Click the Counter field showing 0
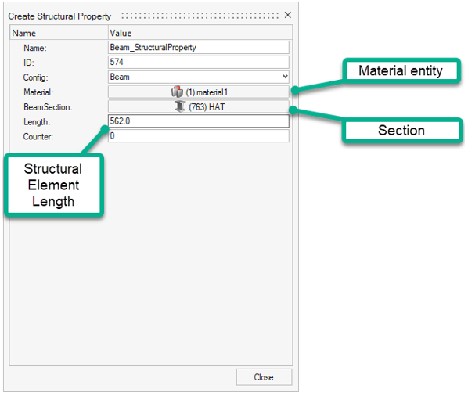Image resolution: width=468 pixels, height=396 pixels. tap(199, 135)
